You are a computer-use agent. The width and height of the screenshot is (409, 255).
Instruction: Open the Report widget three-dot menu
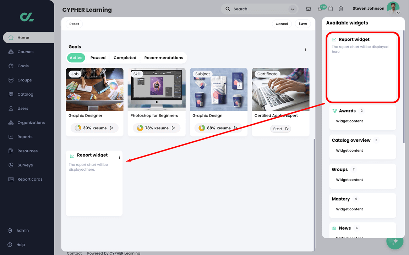(119, 157)
